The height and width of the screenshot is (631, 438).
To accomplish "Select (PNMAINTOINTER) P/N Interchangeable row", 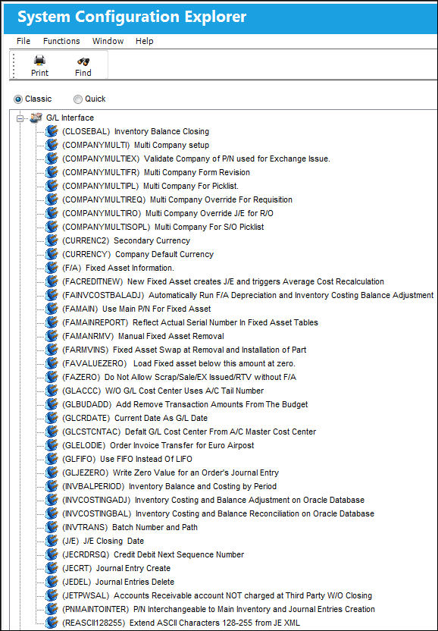I will [218, 609].
